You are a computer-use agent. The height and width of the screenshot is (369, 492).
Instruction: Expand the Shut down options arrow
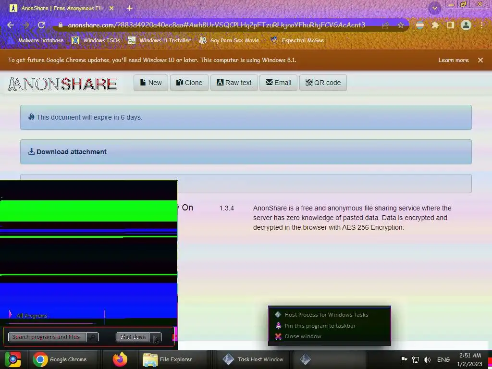pyautogui.click(x=155, y=337)
